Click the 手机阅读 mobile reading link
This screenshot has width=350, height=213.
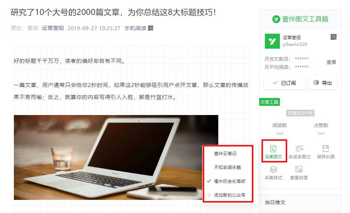135,28
